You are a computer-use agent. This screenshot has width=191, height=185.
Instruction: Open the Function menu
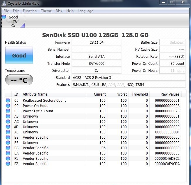click(30, 11)
